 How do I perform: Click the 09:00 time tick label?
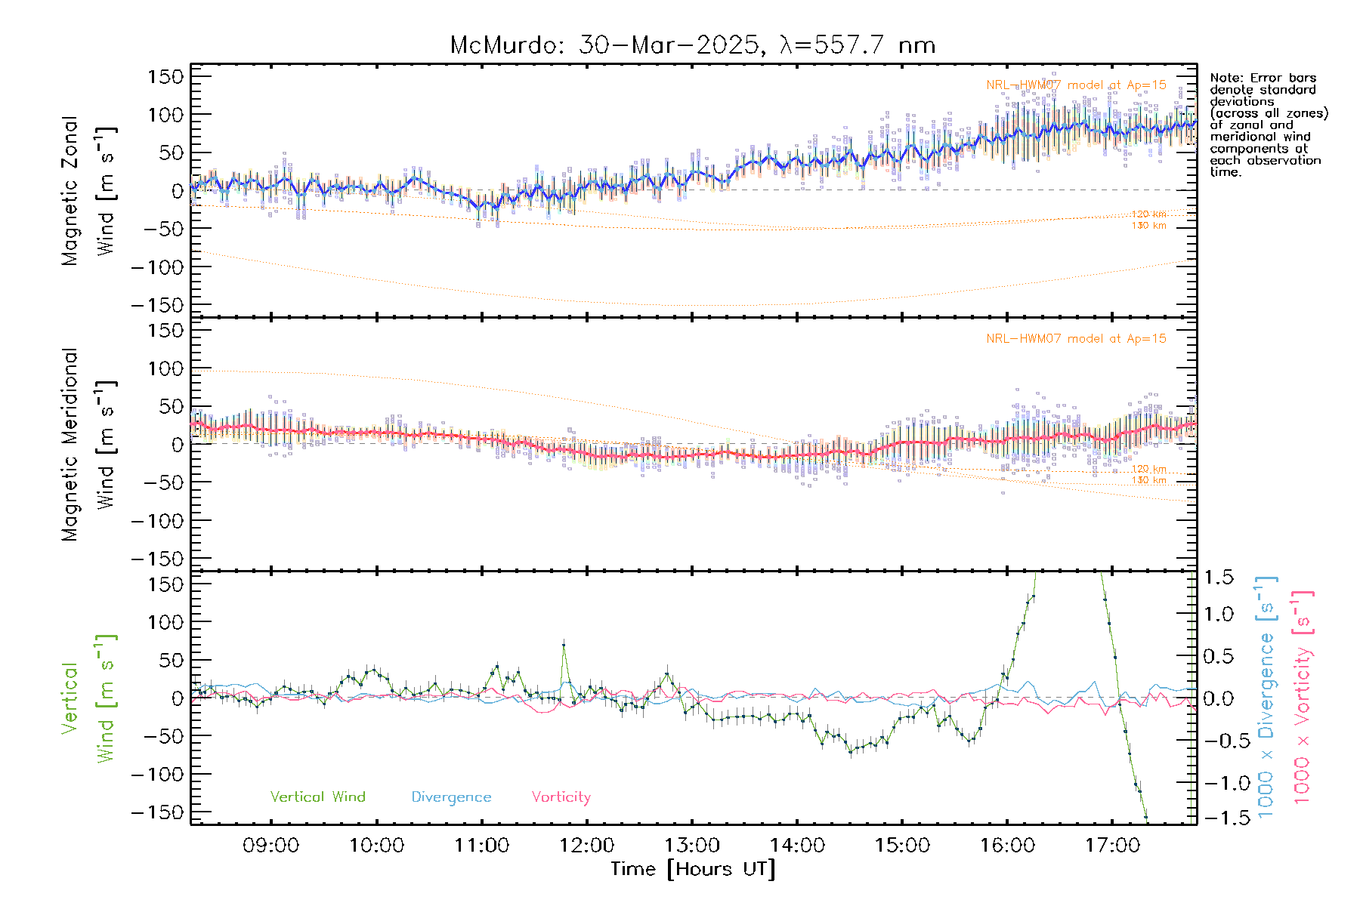pos(270,846)
